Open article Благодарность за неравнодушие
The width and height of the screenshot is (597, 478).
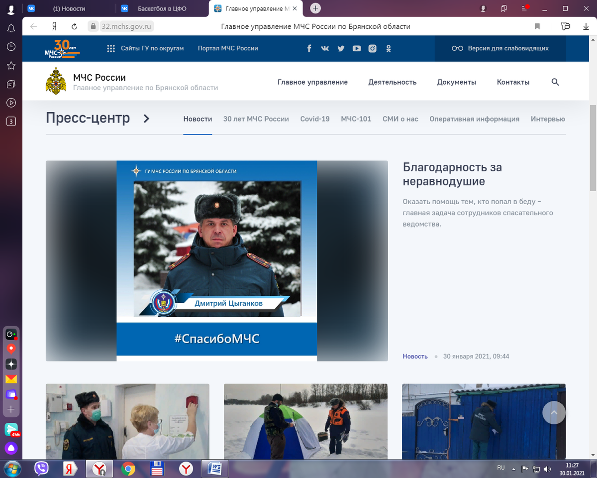click(452, 174)
